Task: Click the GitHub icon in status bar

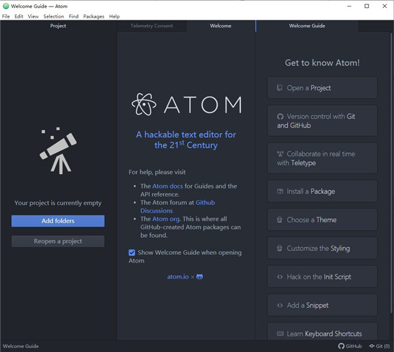Action: coord(341,346)
